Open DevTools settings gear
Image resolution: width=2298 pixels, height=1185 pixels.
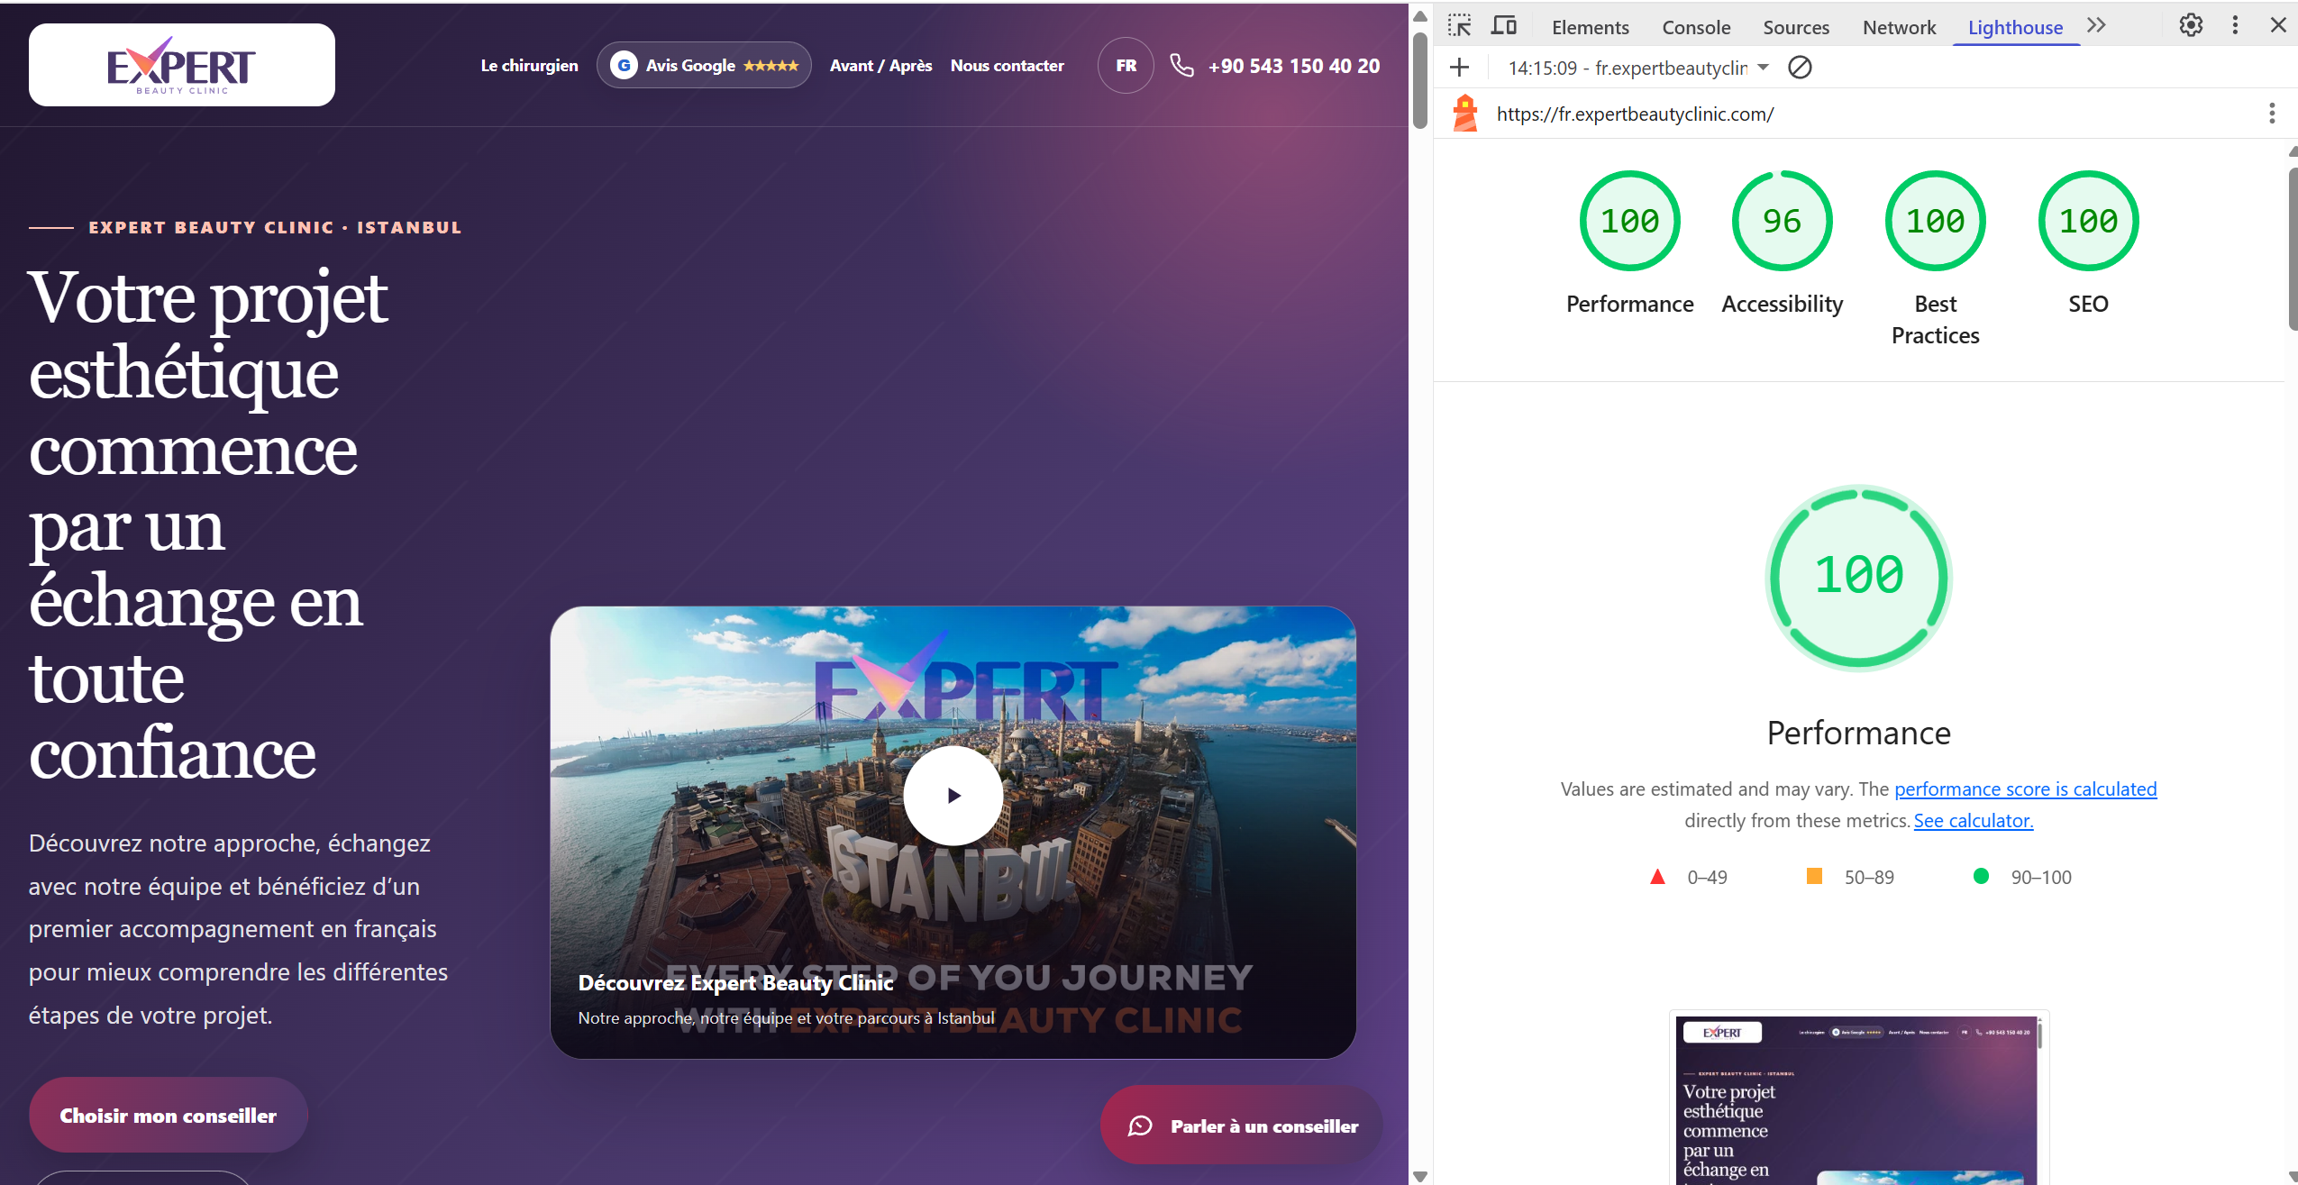[2191, 25]
